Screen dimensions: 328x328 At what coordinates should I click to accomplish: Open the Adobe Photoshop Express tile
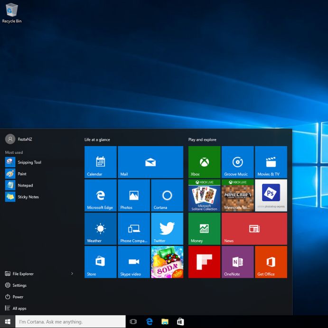(x=271, y=195)
